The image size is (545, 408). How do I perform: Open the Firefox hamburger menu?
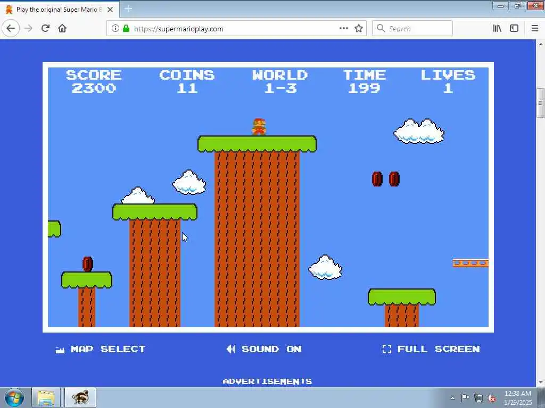(535, 29)
